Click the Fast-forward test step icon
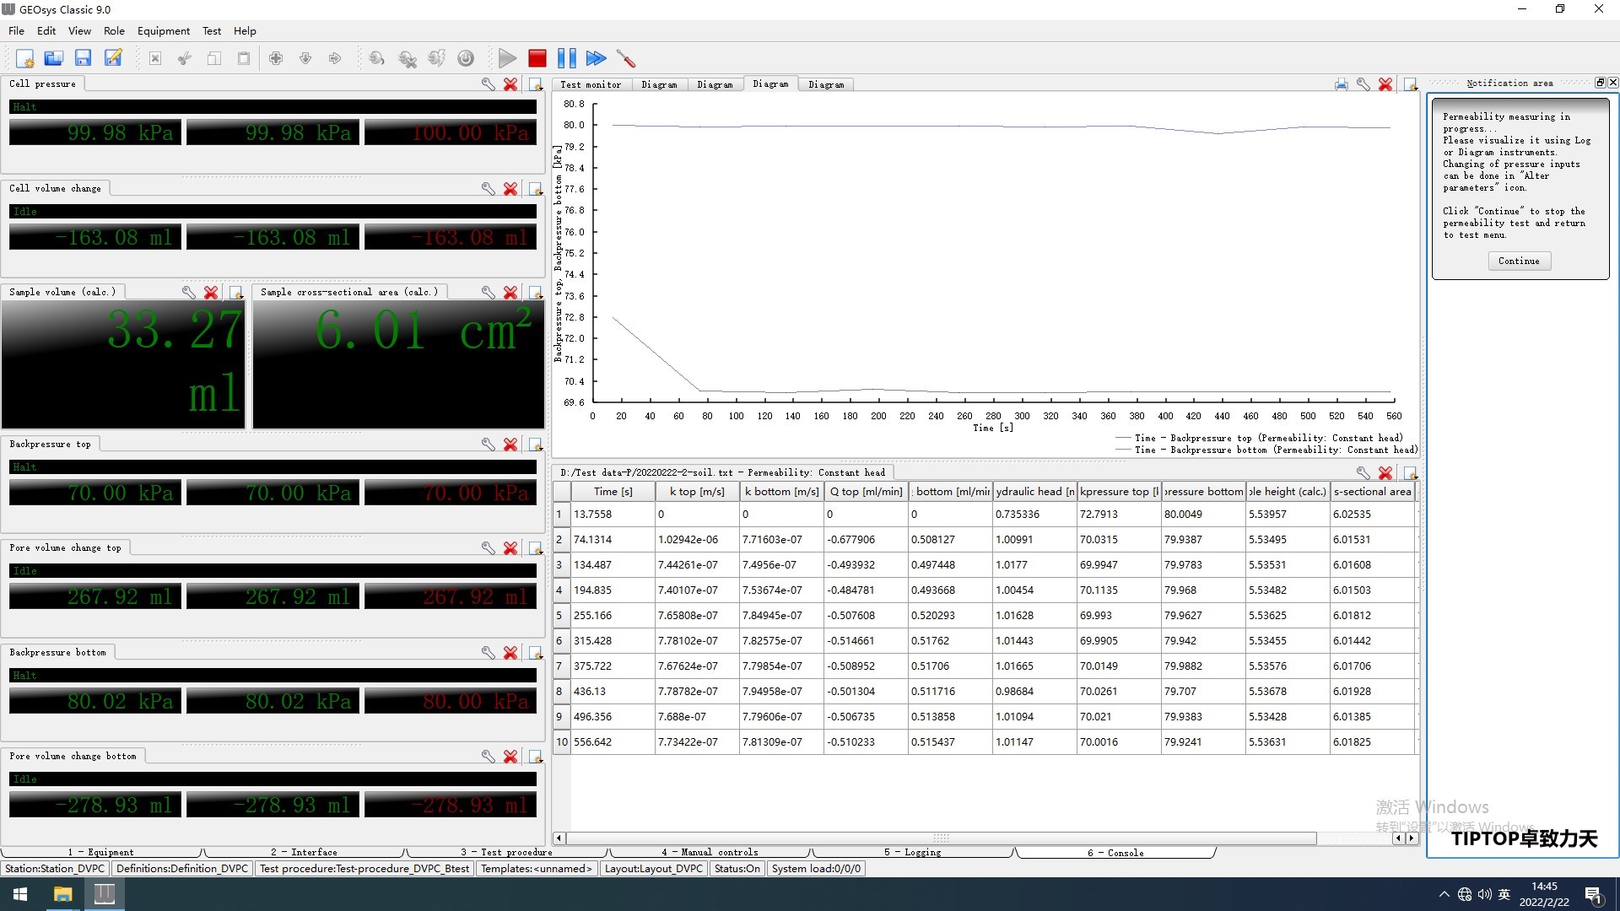 tap(595, 57)
